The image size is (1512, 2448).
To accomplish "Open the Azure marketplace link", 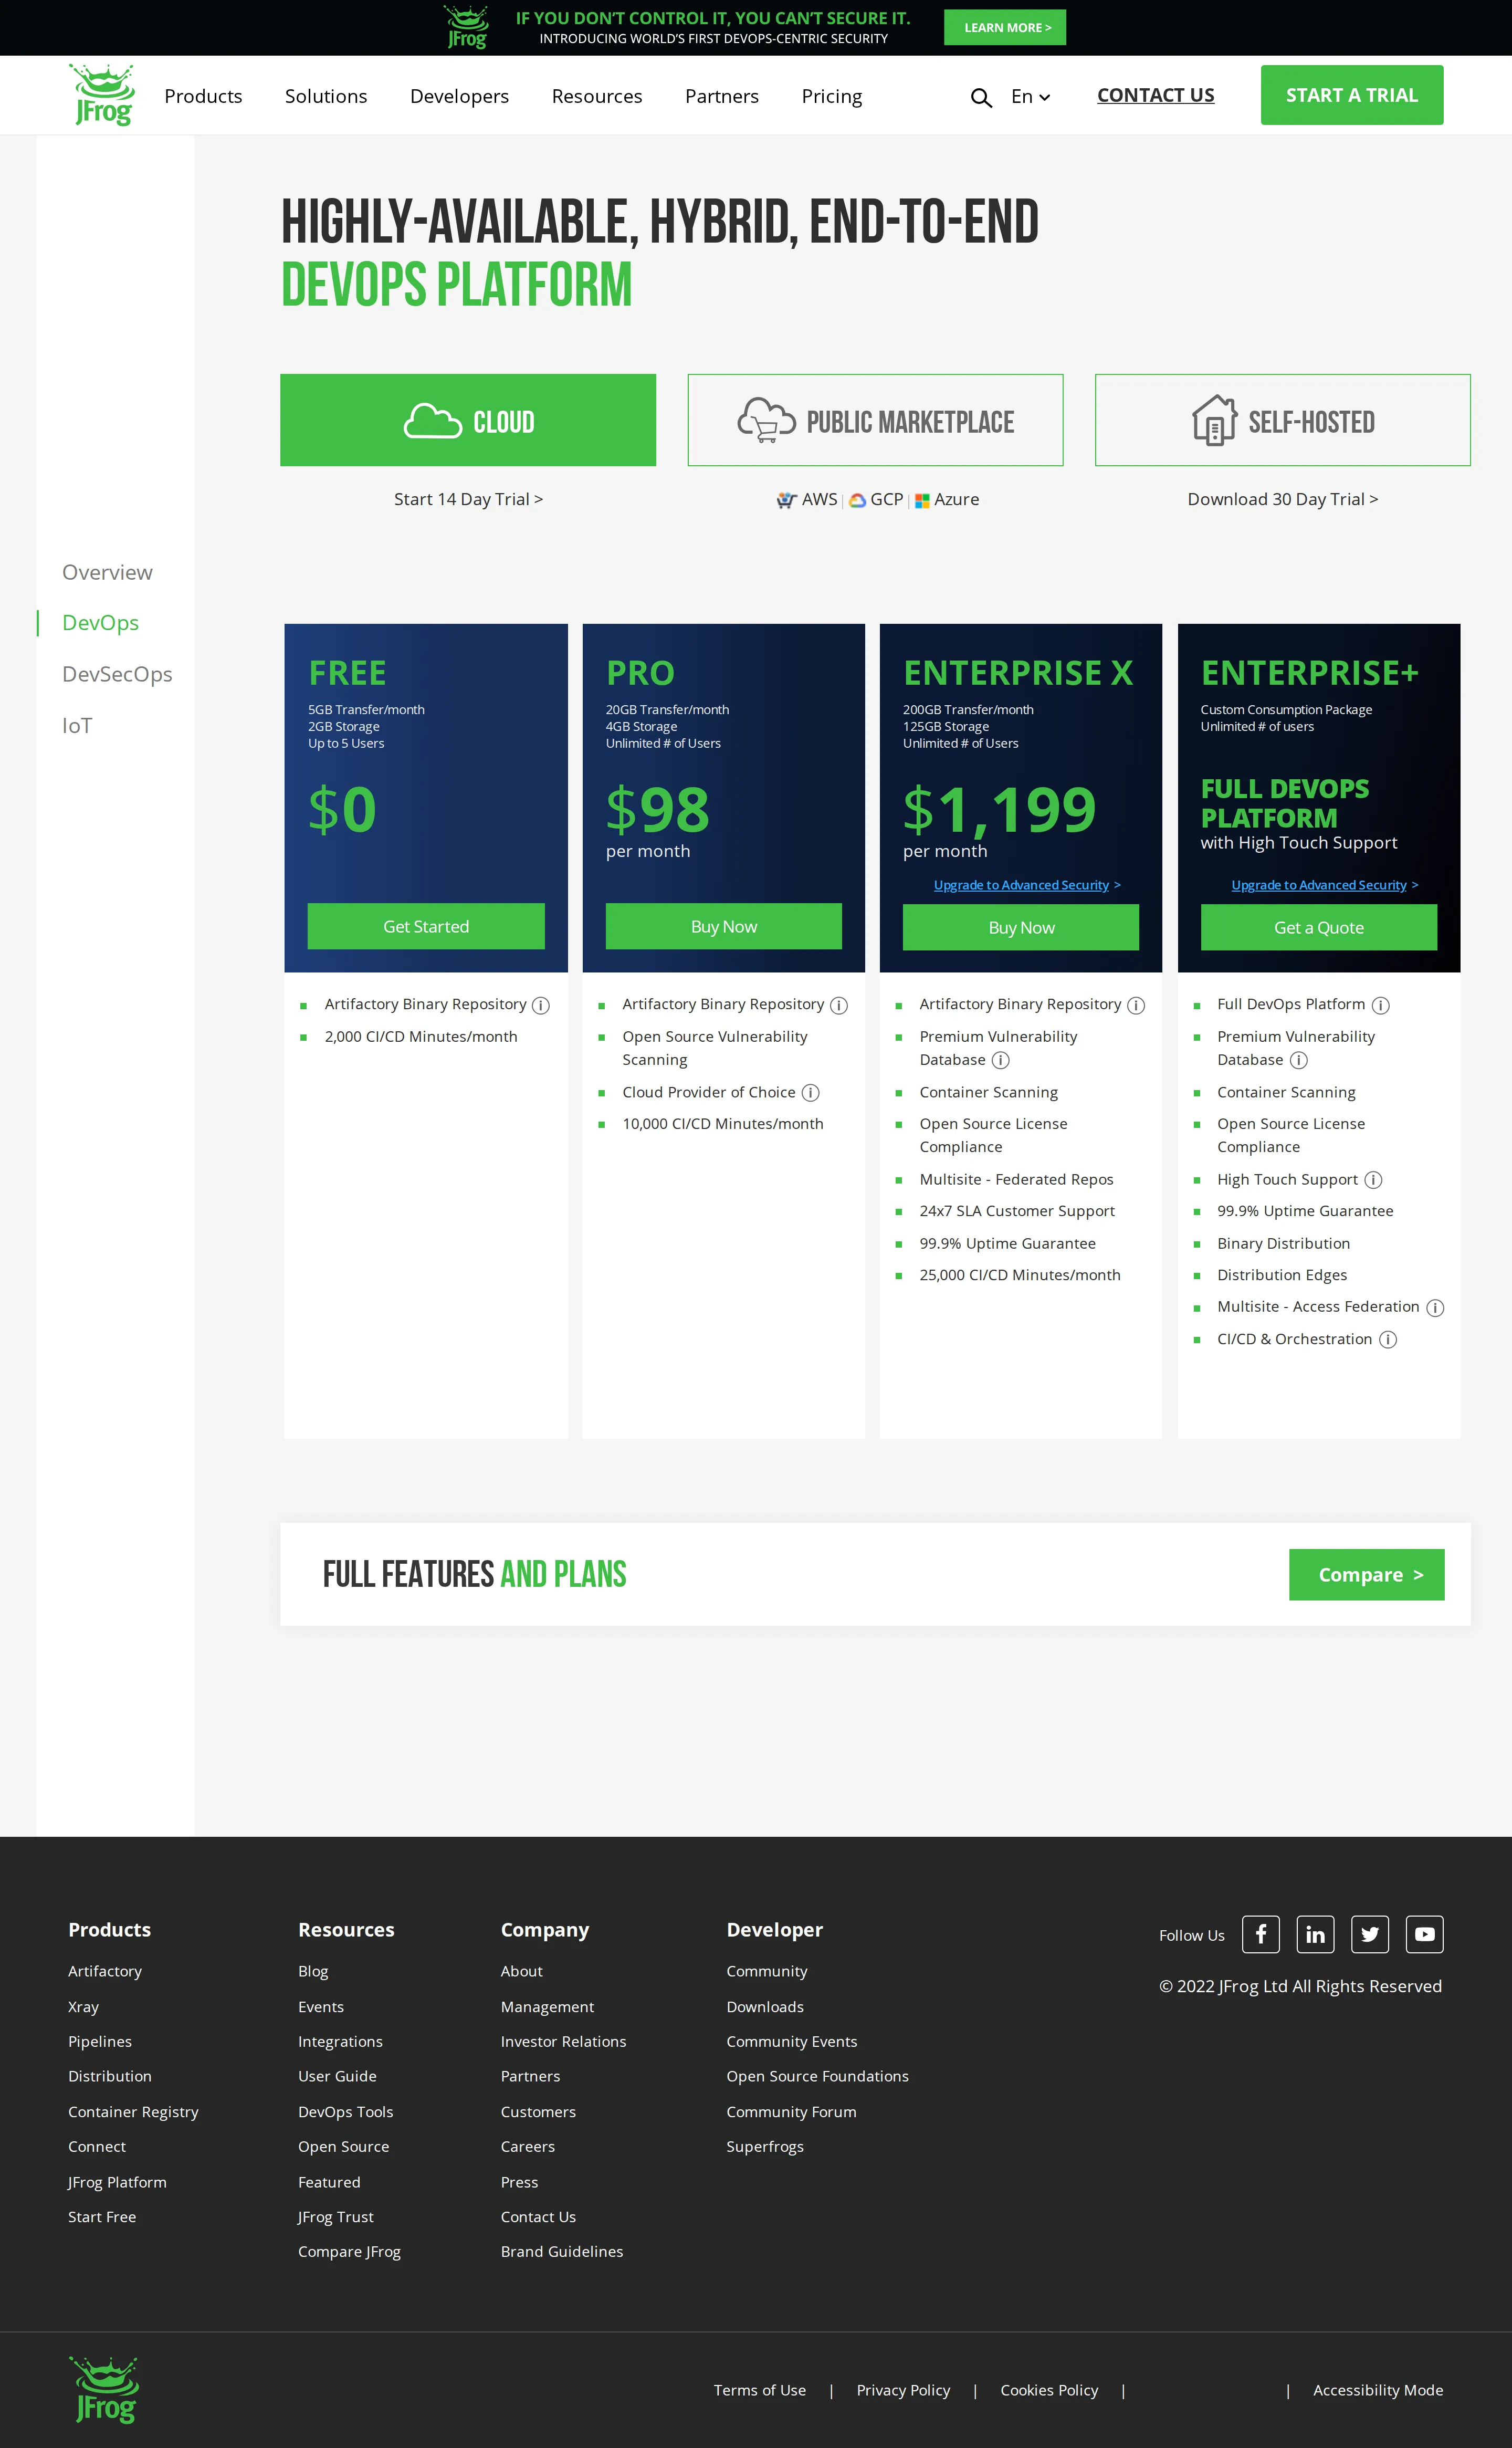I will click(947, 499).
